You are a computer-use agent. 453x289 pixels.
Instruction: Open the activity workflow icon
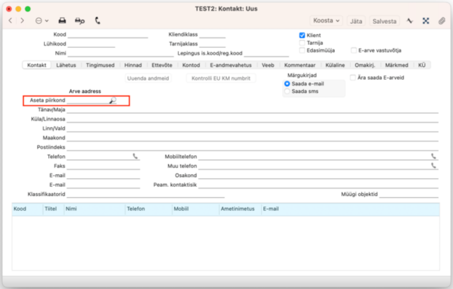410,21
